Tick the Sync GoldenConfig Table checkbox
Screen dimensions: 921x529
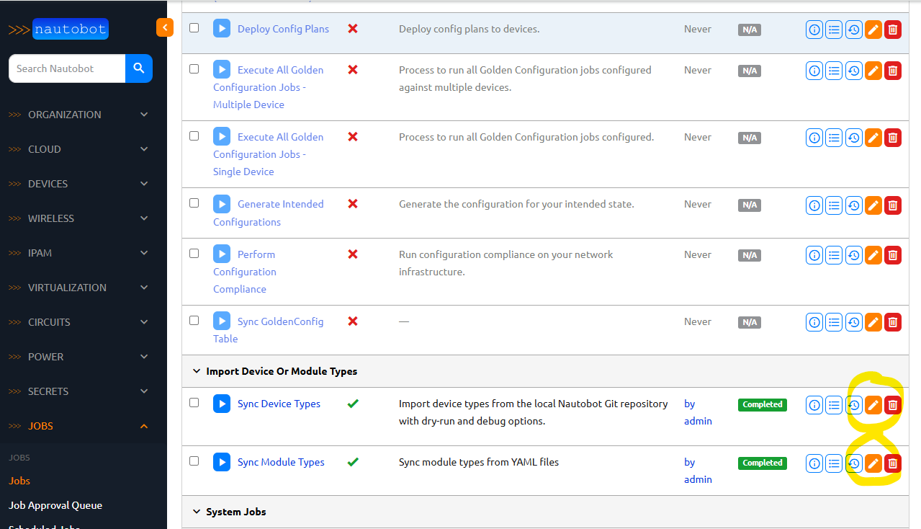[x=194, y=321]
